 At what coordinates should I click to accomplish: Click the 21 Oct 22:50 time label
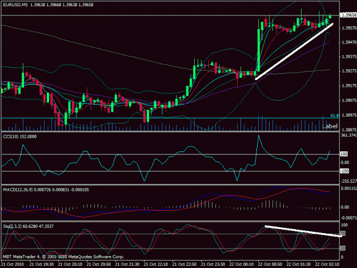[x=184, y=264]
